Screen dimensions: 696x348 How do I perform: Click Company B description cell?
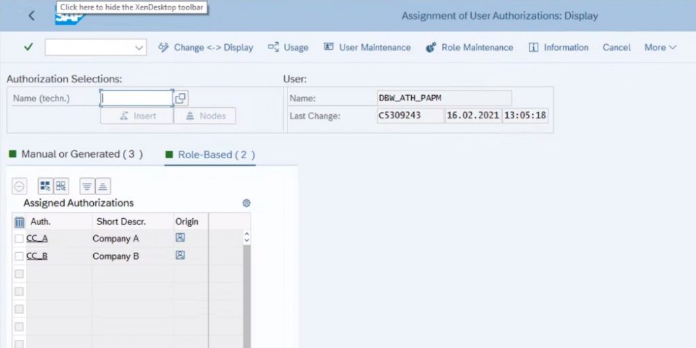tap(133, 256)
